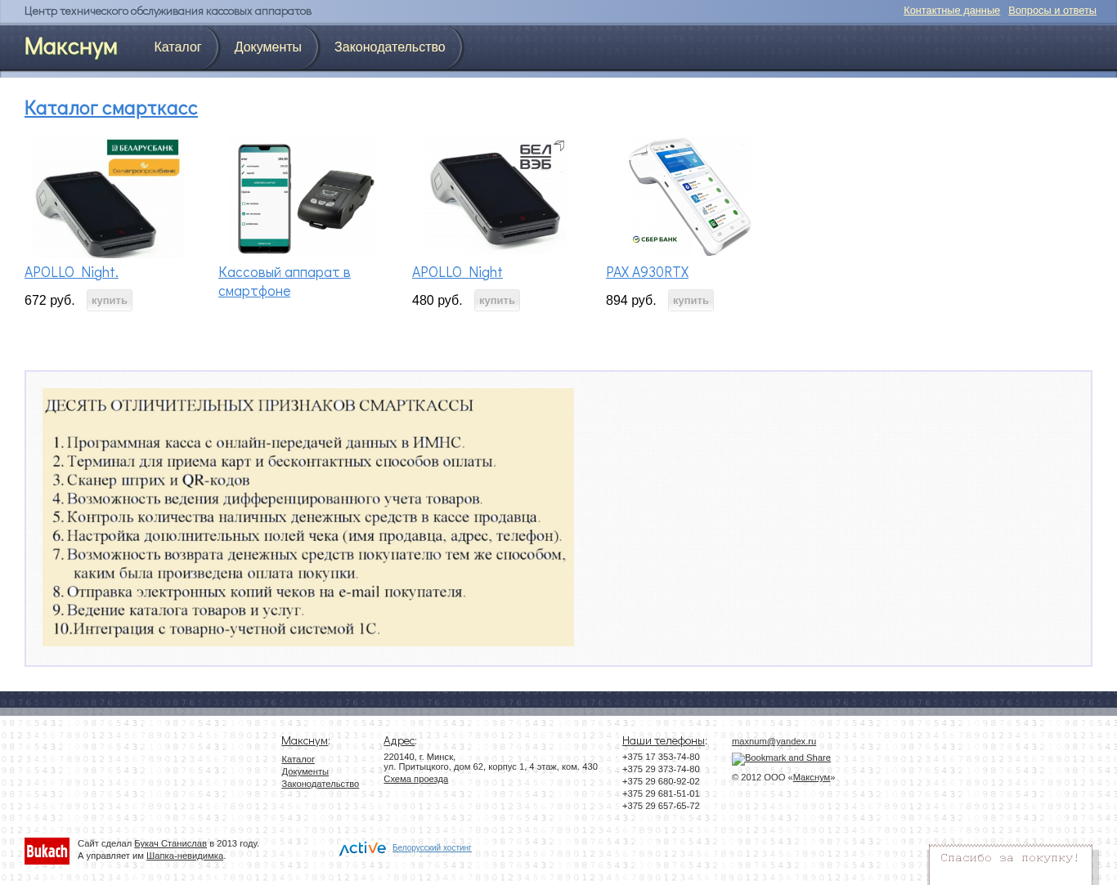Open the footer Каталог link
Image resolution: width=1117 pixels, height=885 pixels.
[x=298, y=759]
